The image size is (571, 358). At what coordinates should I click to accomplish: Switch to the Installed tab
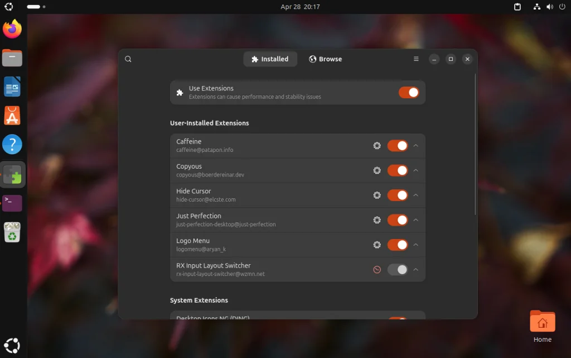(270, 59)
